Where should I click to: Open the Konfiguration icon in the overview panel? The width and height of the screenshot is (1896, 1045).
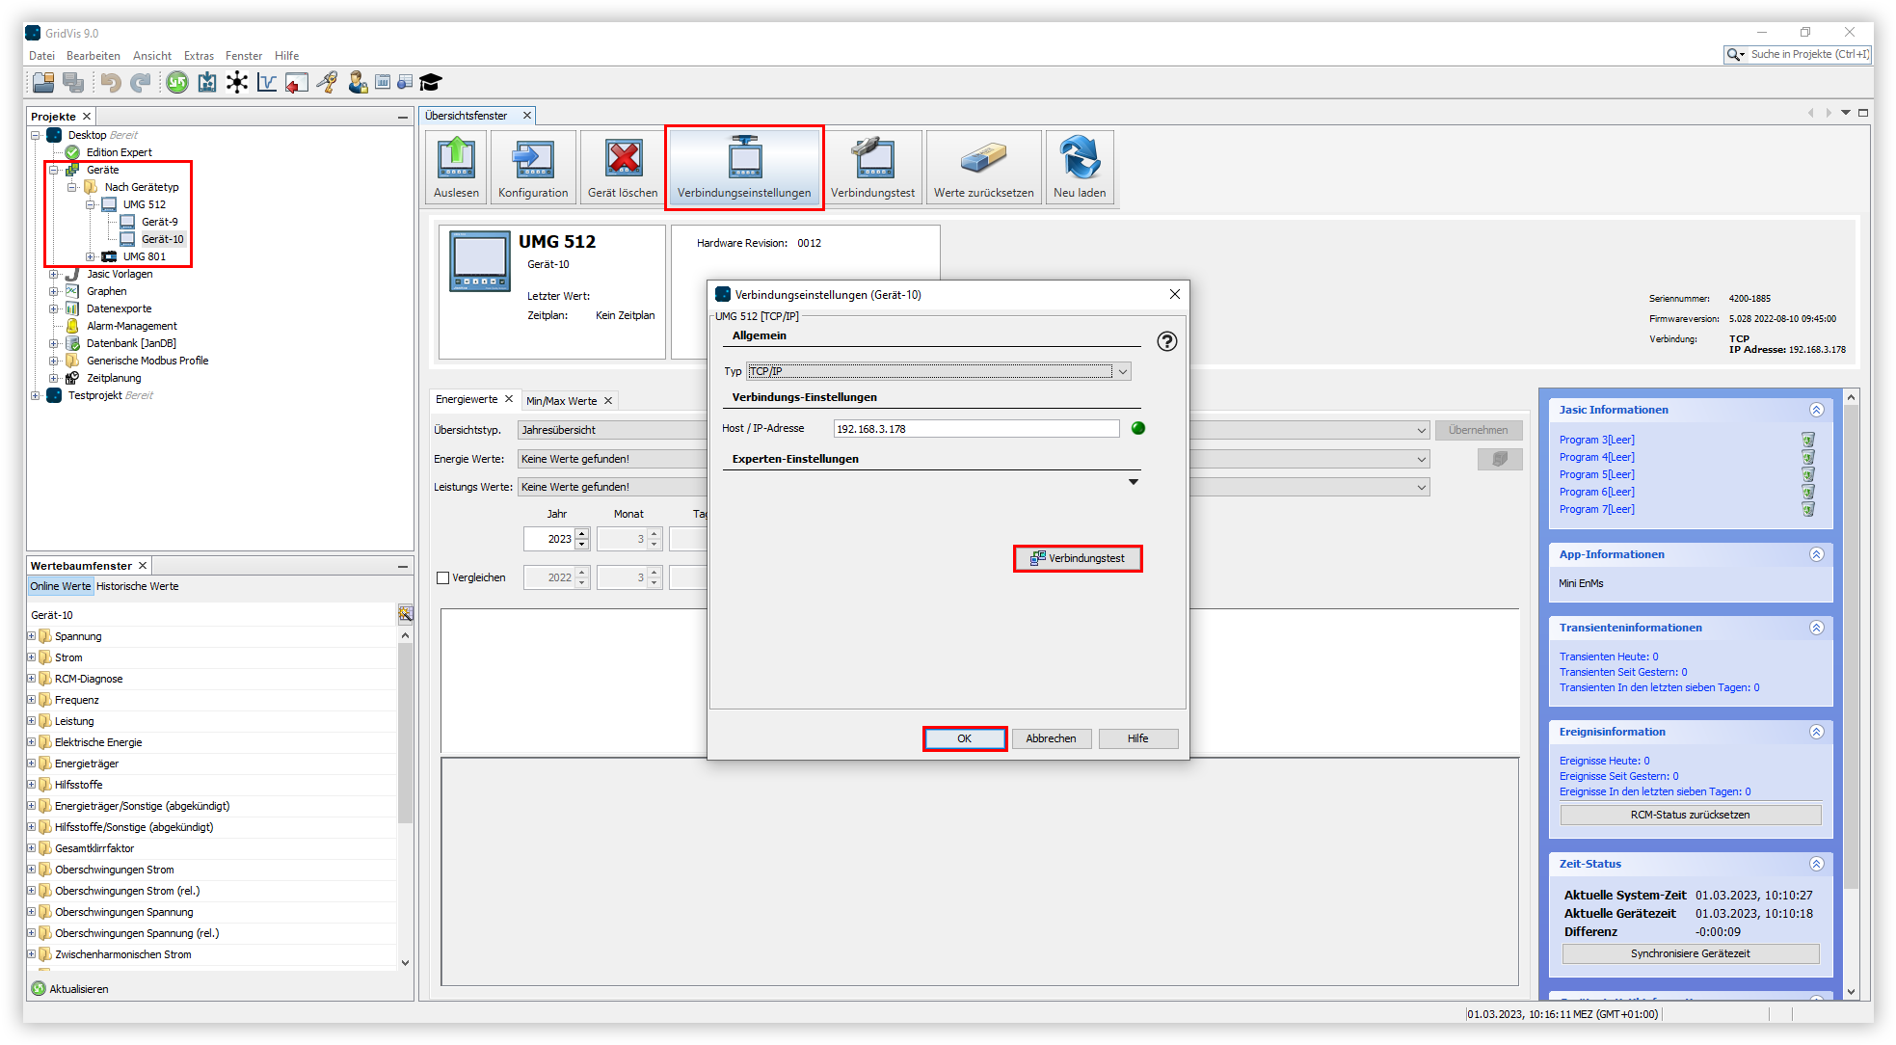point(532,166)
